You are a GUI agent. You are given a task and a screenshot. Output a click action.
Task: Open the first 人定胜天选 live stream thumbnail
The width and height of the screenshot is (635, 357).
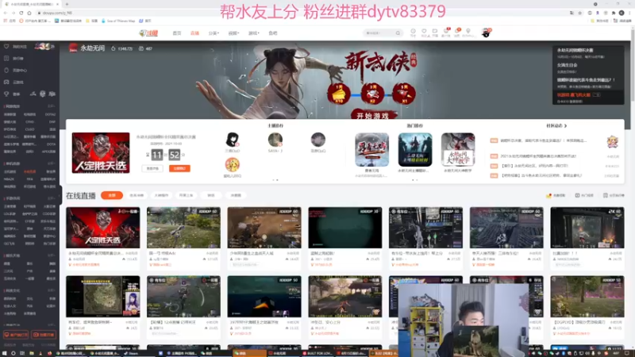pos(103,228)
